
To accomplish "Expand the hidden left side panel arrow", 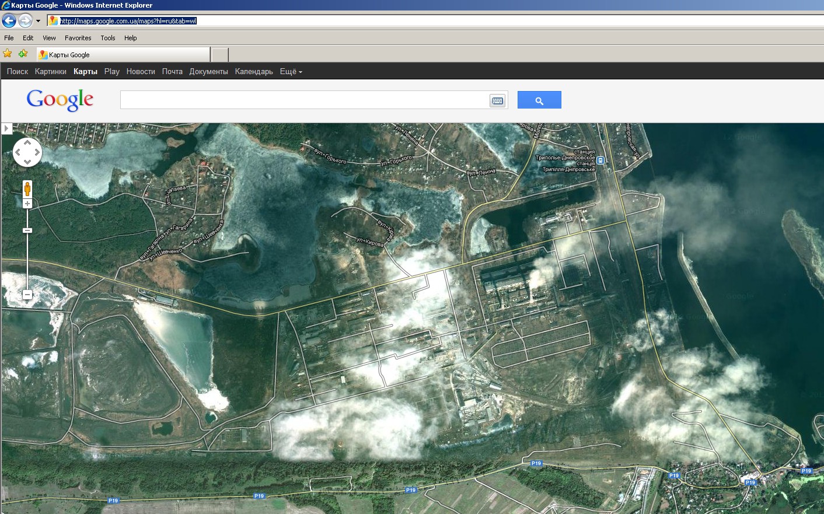I will pyautogui.click(x=6, y=128).
